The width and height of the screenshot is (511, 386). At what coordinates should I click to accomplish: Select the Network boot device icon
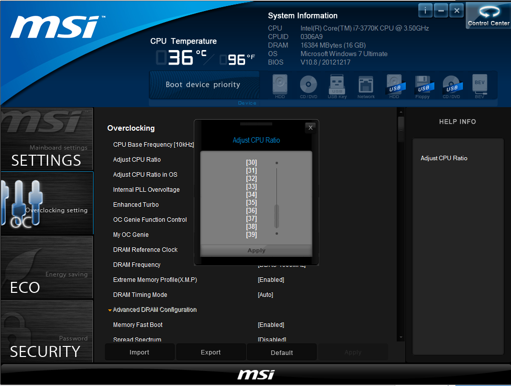point(366,86)
